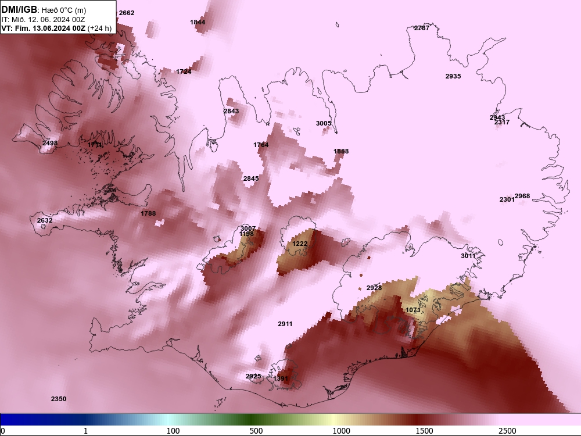Viewport: 581px width, 436px height.
Task: Click the 1788 height value
Action: coord(148,213)
